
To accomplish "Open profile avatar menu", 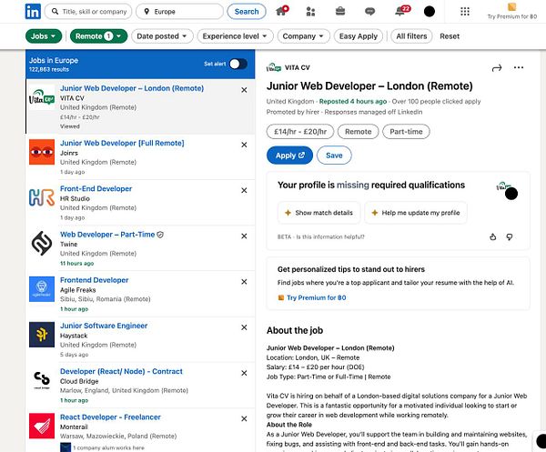I will 430,12.
